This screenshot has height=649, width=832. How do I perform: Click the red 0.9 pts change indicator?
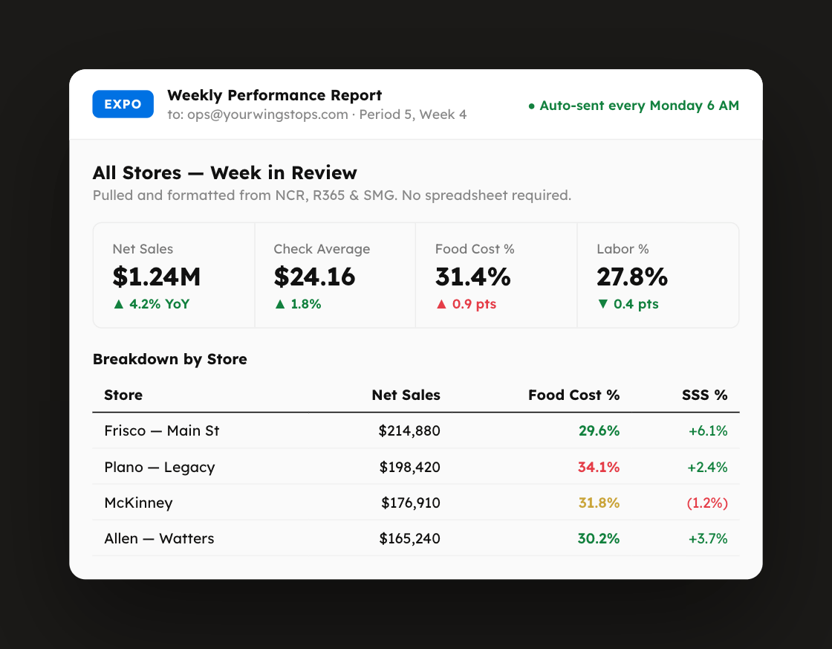pyautogui.click(x=466, y=304)
